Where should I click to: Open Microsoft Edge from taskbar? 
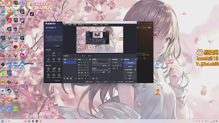(29, 121)
